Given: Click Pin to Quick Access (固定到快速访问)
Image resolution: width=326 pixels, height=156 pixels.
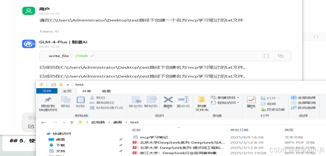Looking at the screenshot, I should 48,104.
